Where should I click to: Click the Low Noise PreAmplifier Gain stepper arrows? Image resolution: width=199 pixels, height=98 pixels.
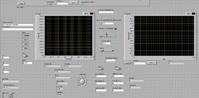click(x=98, y=12)
